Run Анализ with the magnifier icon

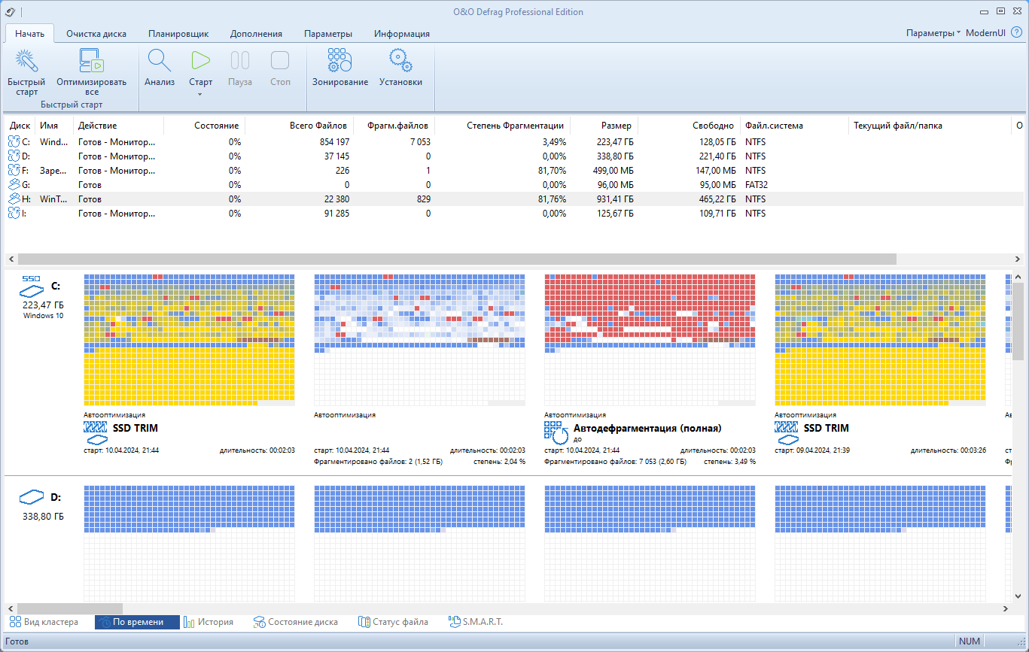(160, 61)
